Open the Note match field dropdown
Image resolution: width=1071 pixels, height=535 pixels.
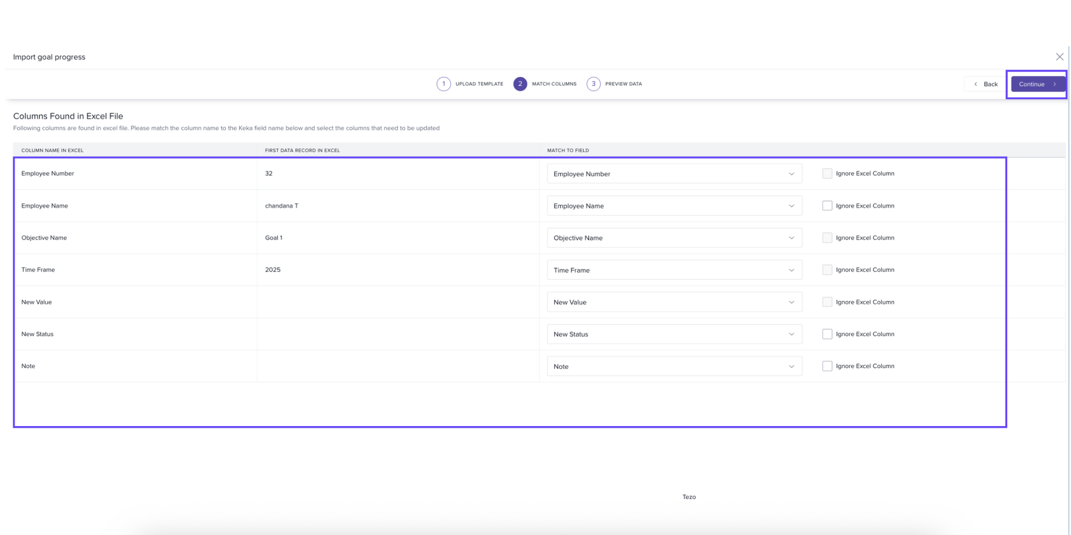674,366
